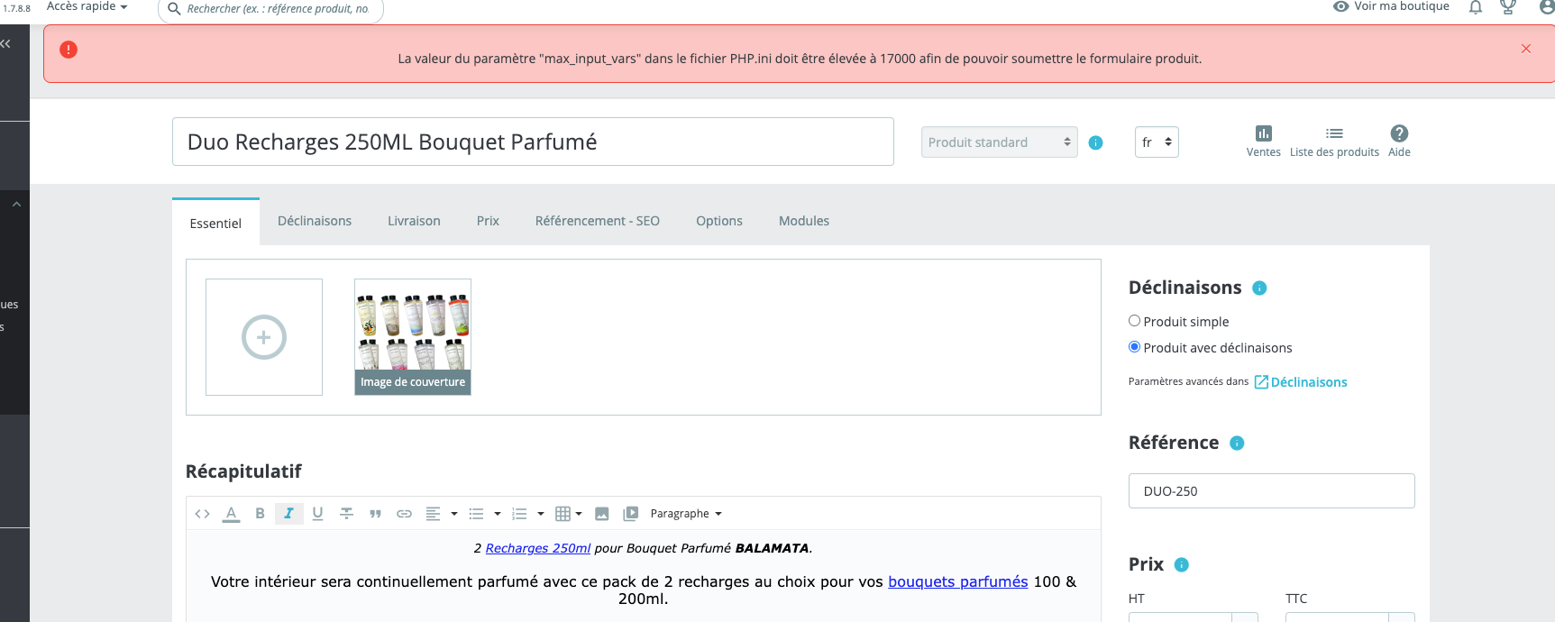This screenshot has height=622, width=1555.
Task: Collapse sidebar section with up chevron
Action: click(16, 205)
